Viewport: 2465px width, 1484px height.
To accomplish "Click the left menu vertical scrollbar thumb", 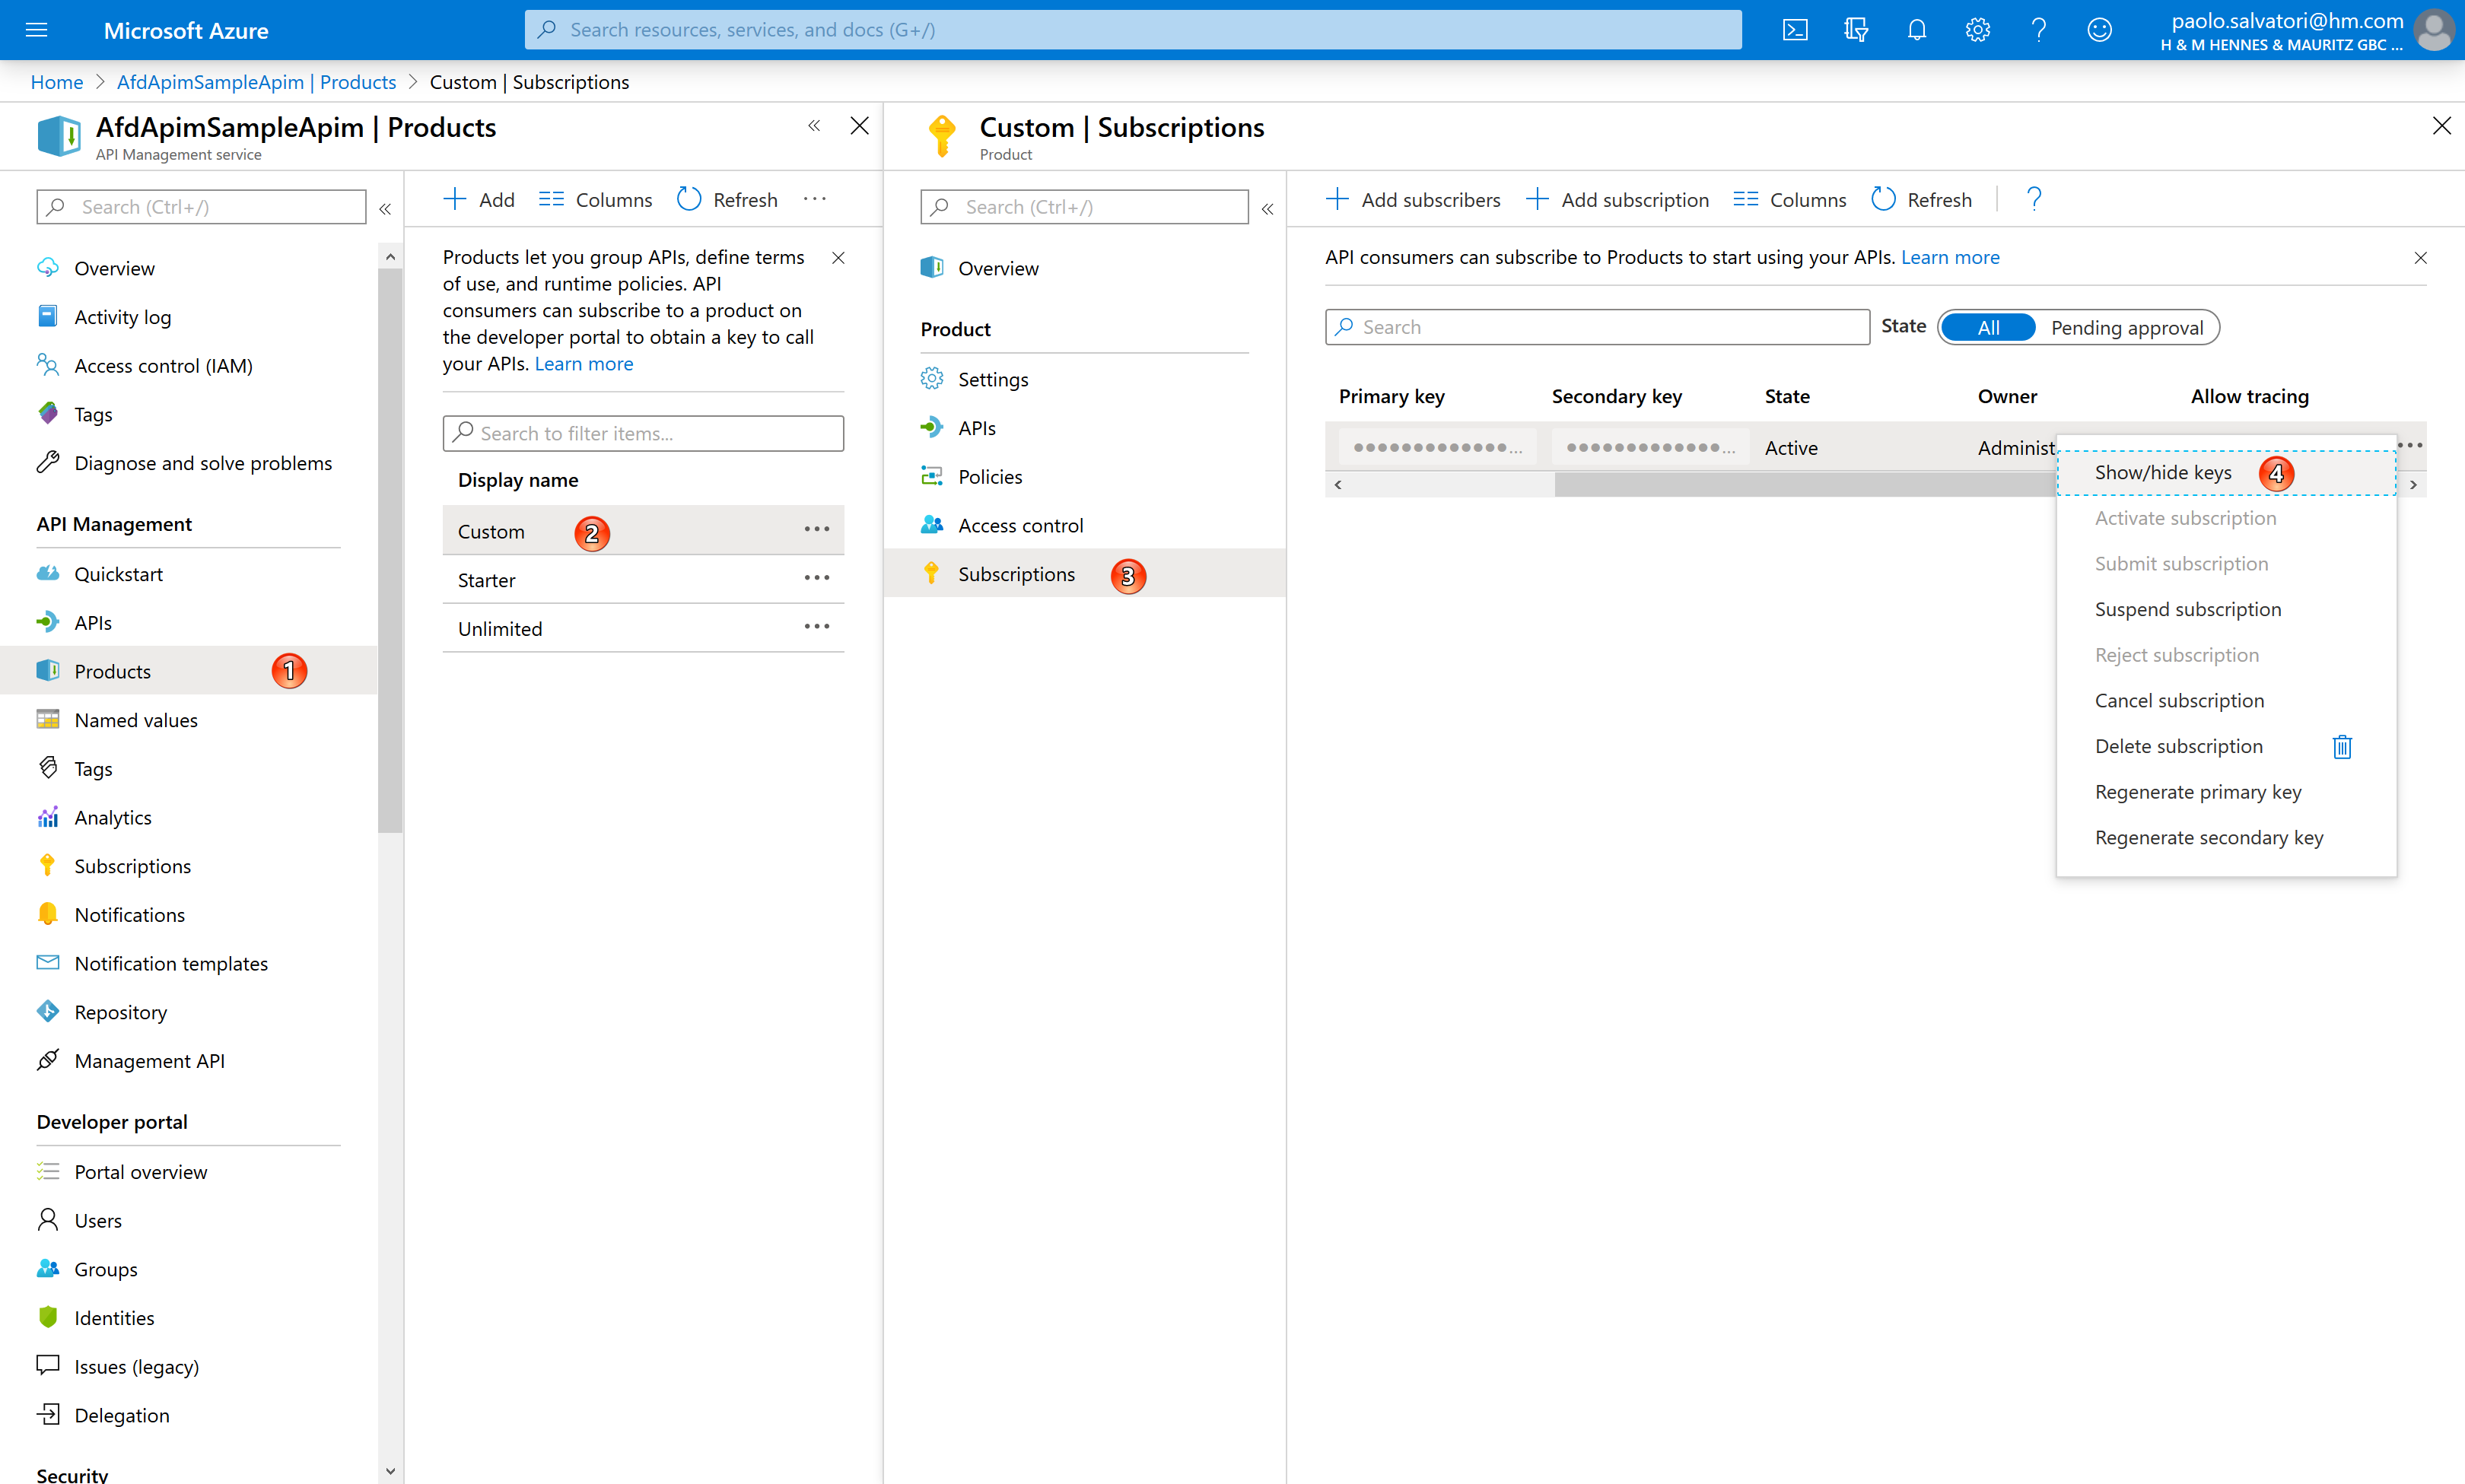I will 390,550.
